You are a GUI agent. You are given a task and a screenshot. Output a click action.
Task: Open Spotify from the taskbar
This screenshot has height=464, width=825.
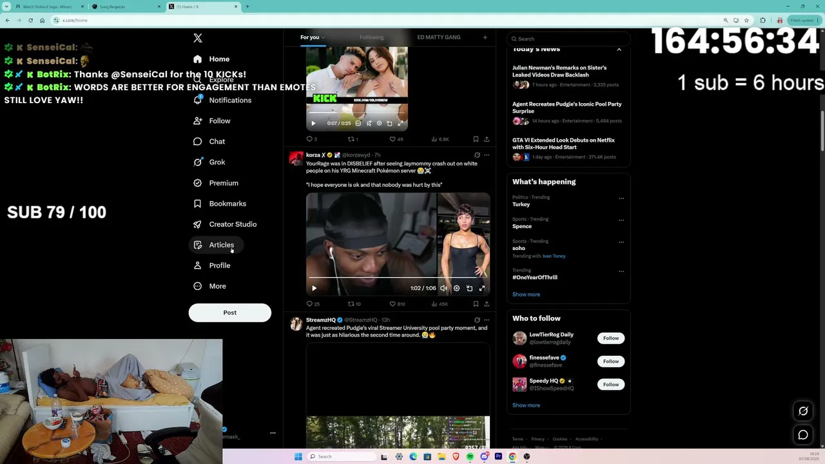[x=470, y=457]
